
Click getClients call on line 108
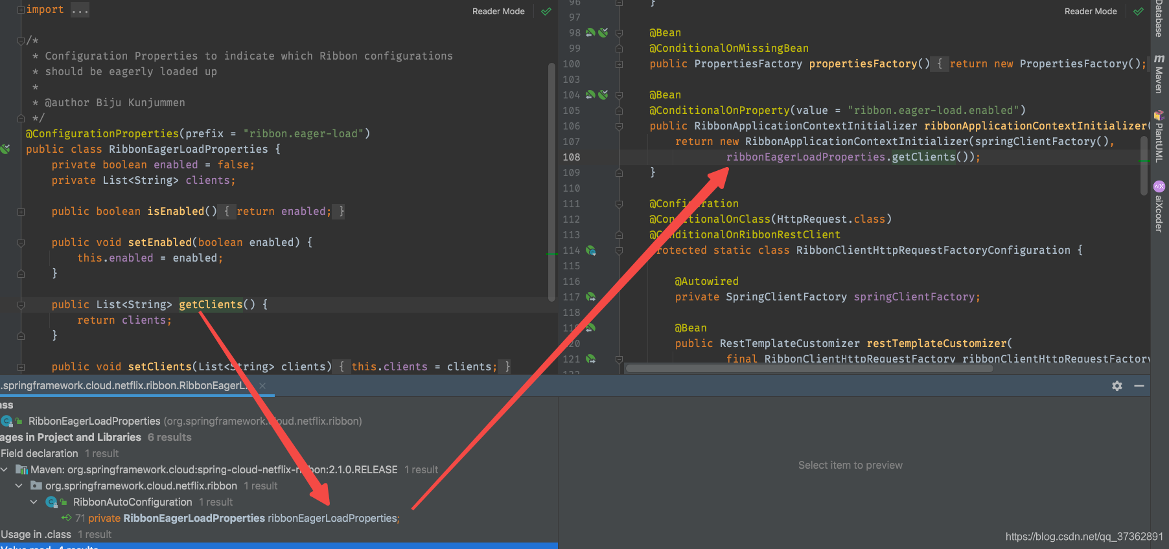(923, 157)
